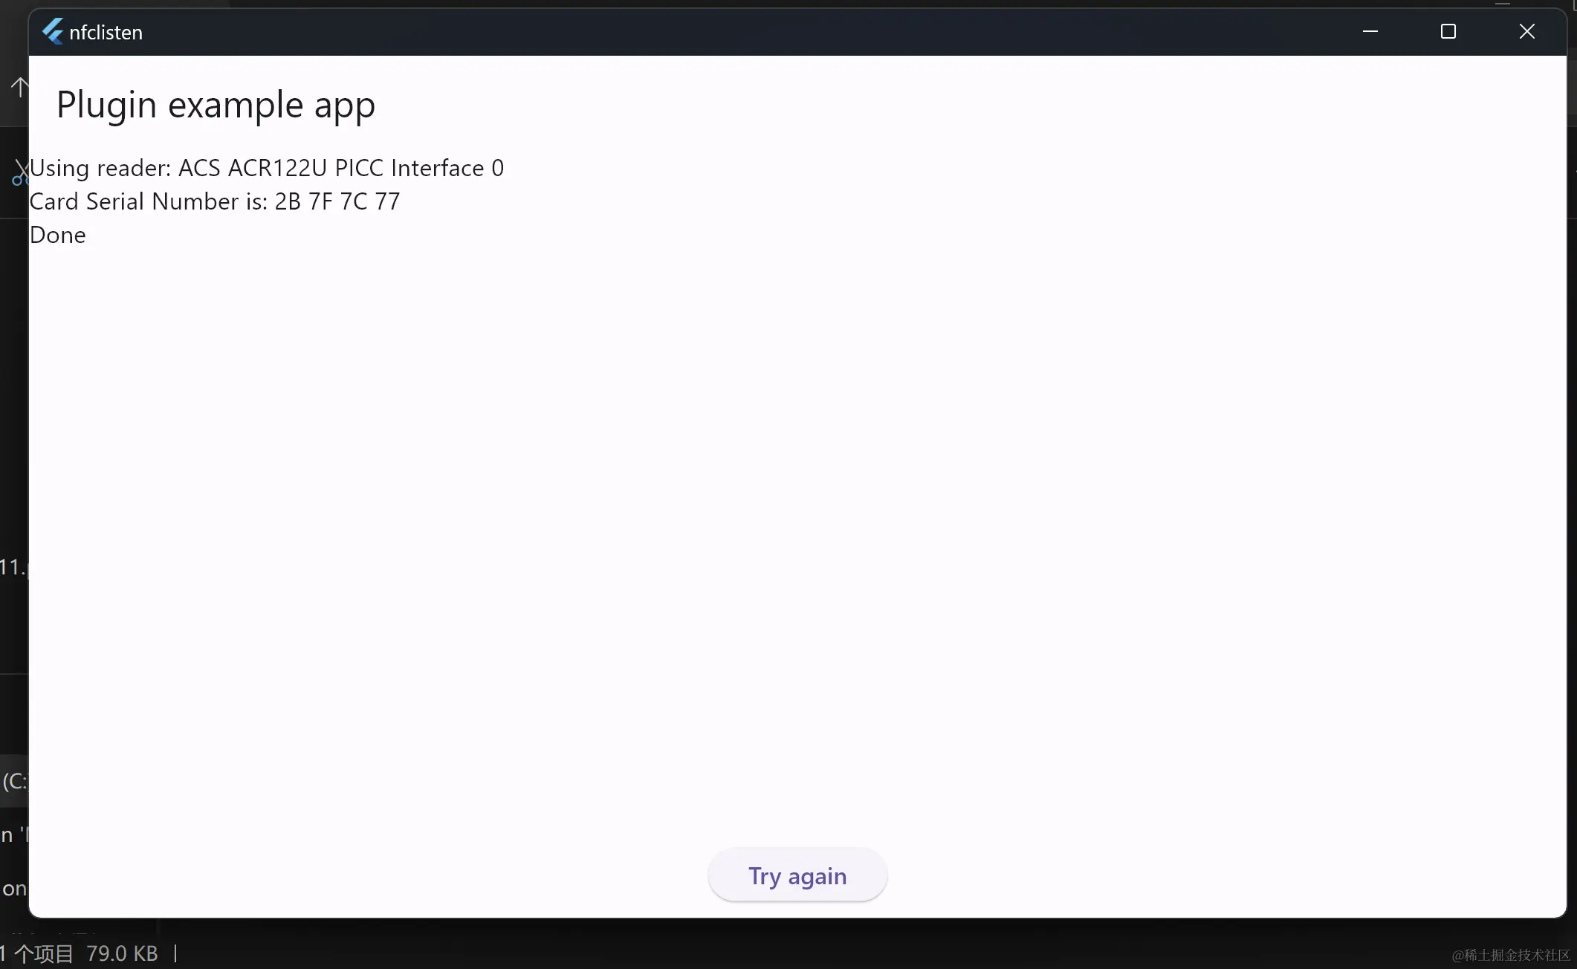Screen dimensions: 1577x969
Task: Close the nfclisten window
Action: 1526,31
